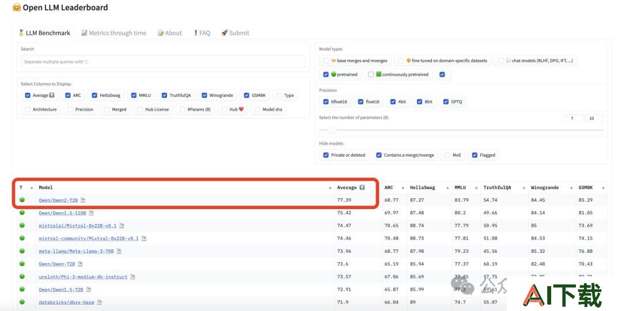Viewport: 622px width, 311px height.
Task: Sort by the TruthfulQA column arrow
Action: pos(524,188)
